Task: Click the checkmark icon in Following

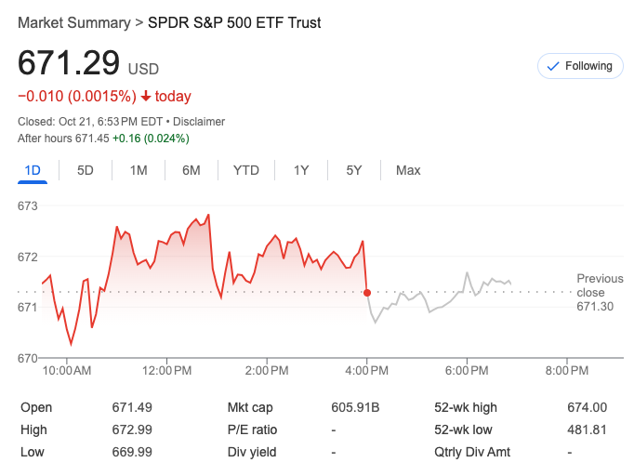Action: 553,66
